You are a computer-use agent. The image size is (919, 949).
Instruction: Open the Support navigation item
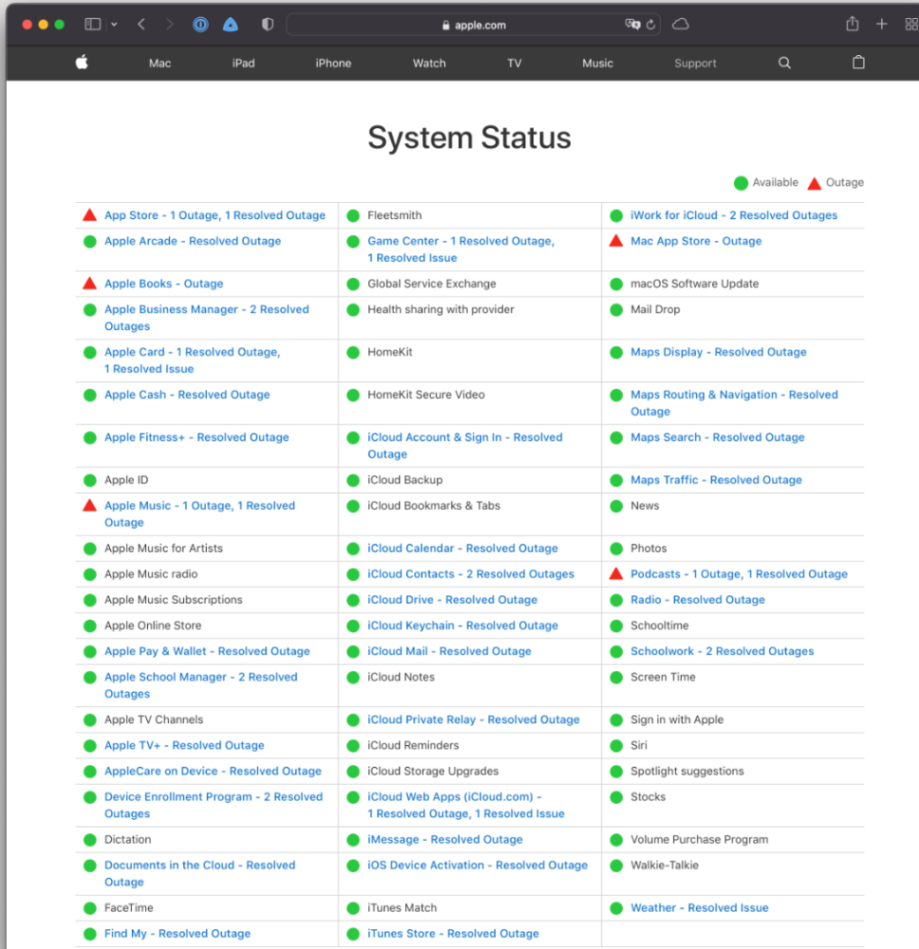695,63
